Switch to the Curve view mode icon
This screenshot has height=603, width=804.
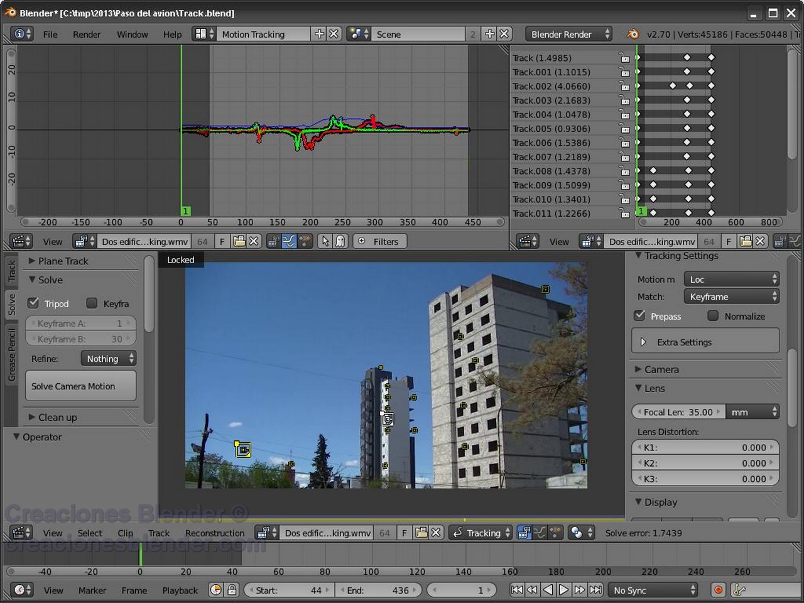tap(290, 241)
